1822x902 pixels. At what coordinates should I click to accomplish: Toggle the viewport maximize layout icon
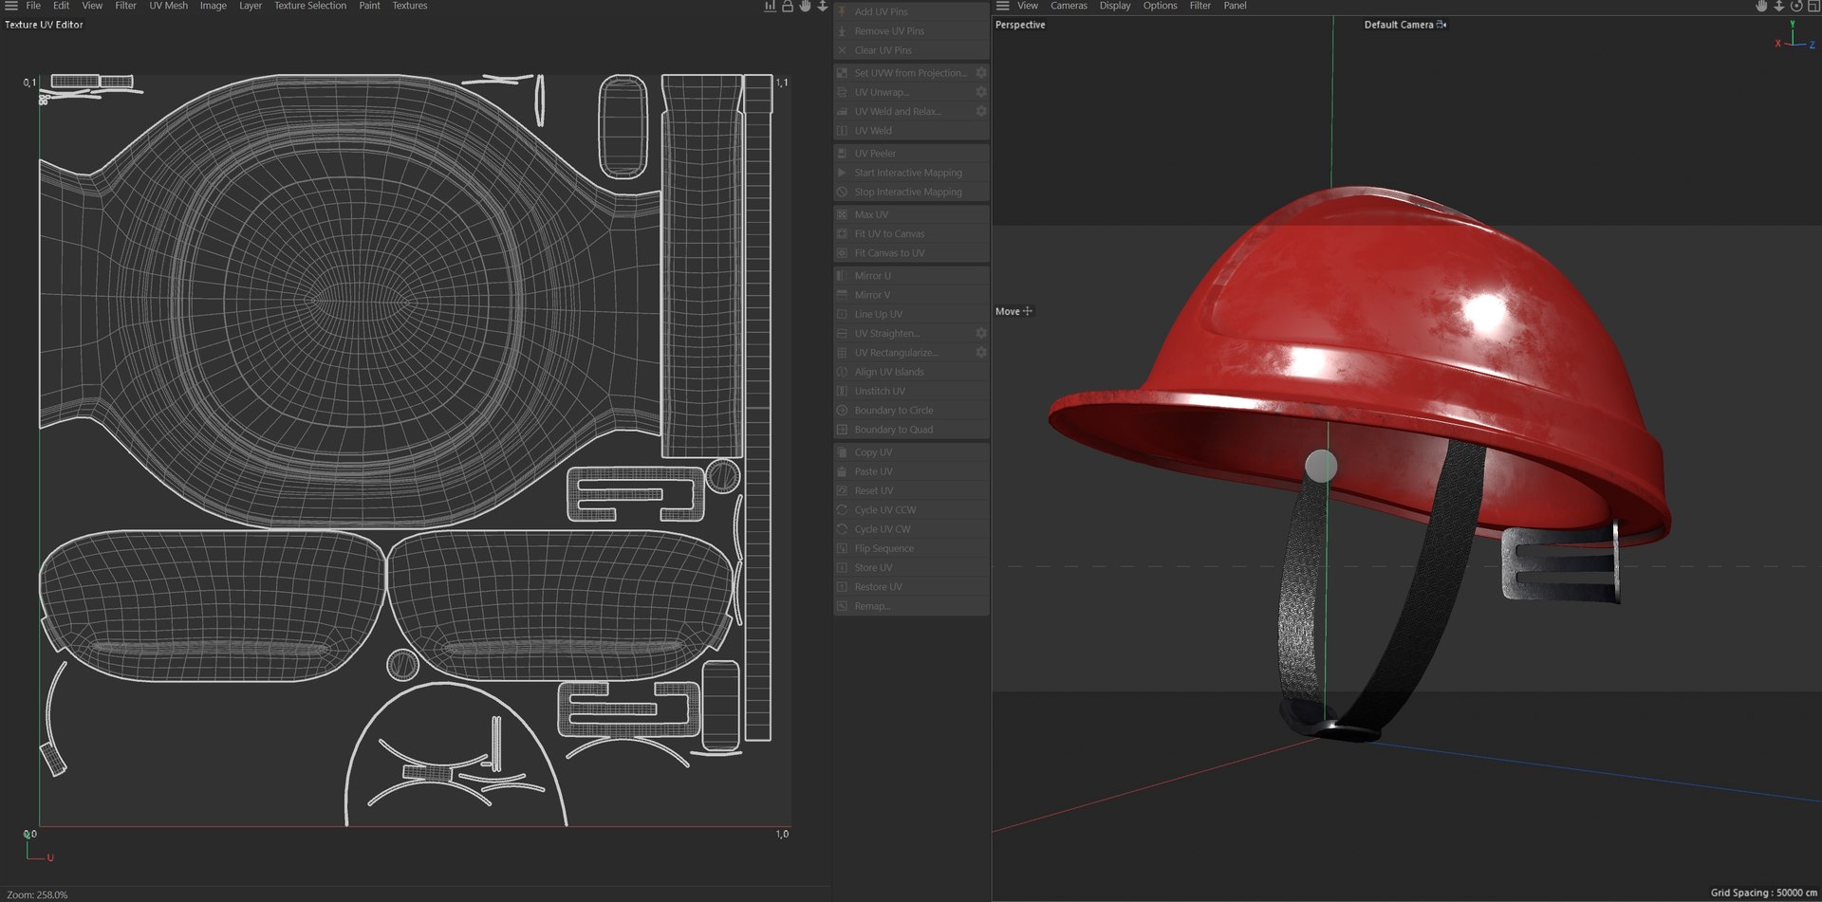pos(1813,6)
